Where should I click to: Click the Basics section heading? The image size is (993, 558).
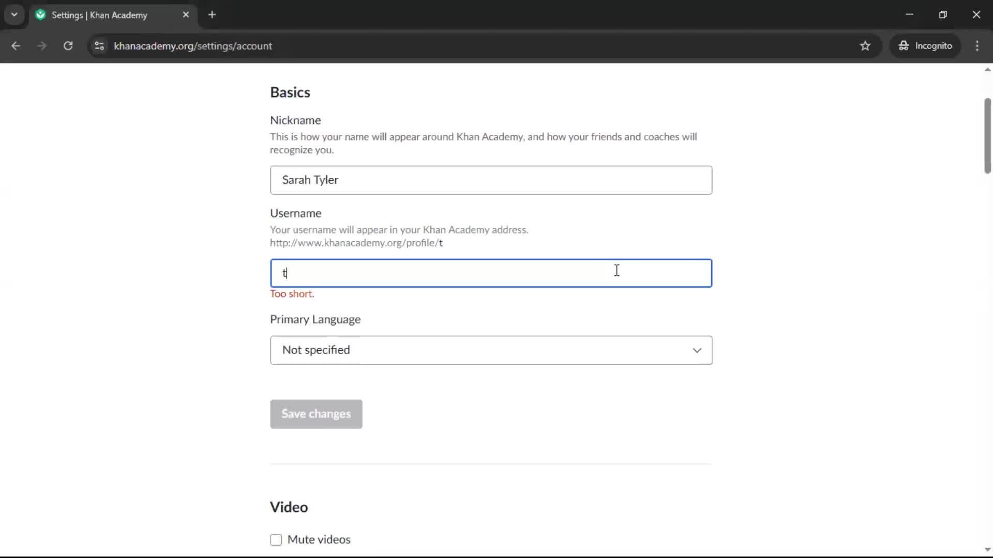tap(290, 92)
